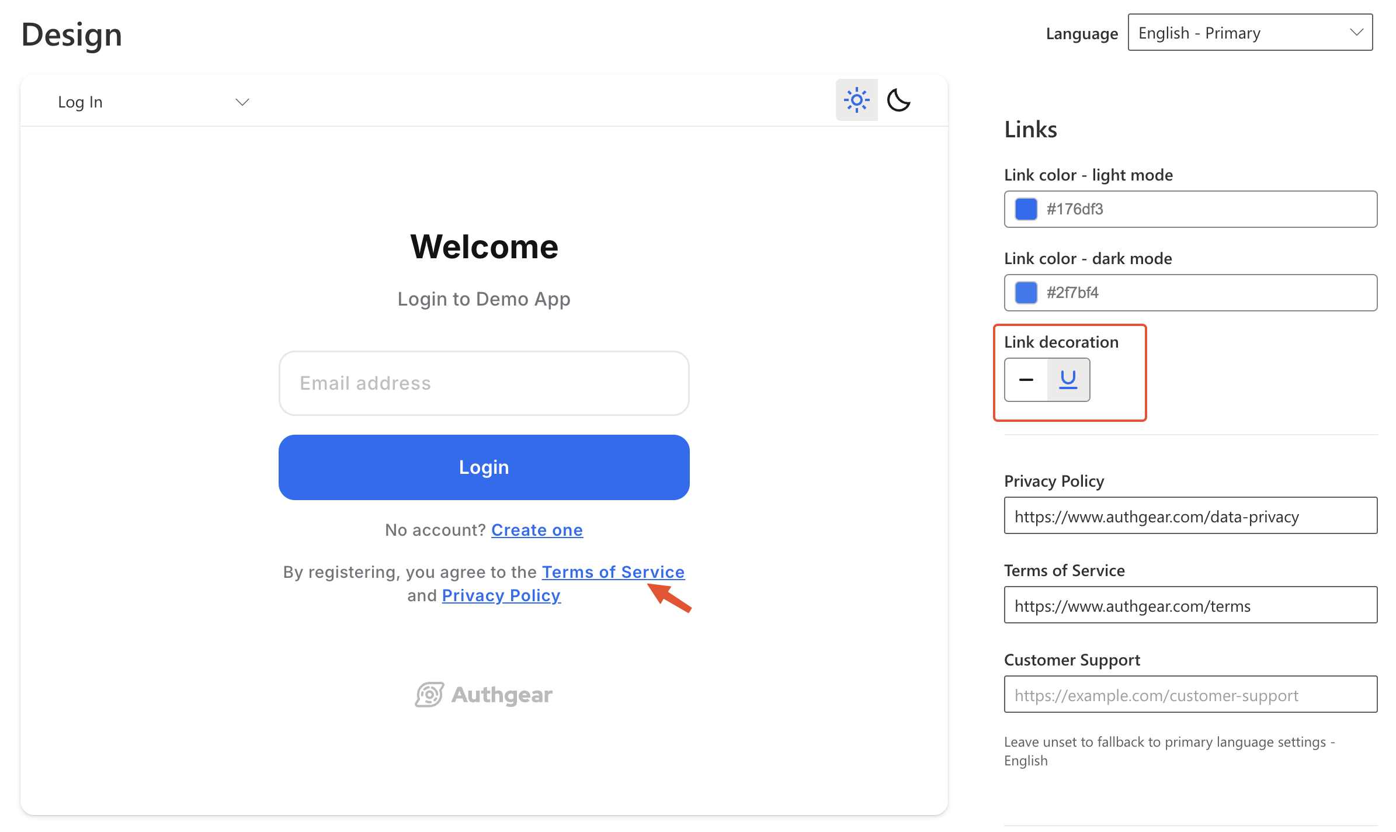The image size is (1396, 832).
Task: Click the Terms of Service URL input
Action: [1190, 605]
